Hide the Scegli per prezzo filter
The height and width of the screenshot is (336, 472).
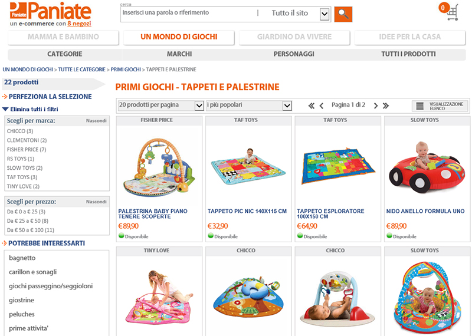(96, 202)
